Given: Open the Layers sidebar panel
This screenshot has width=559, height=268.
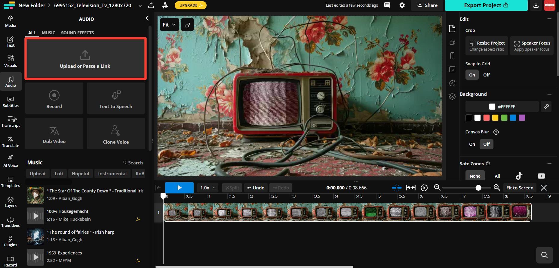Looking at the screenshot, I should 11,202.
